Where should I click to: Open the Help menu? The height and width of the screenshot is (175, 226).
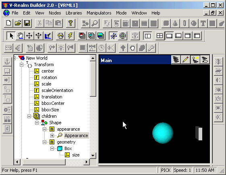156,13
